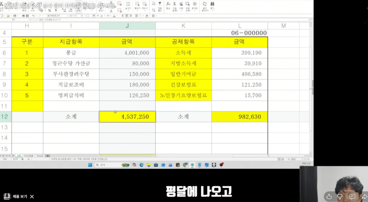This screenshot has width=368, height=202.
Task: Click the replace text icon
Action: pyautogui.click(x=205, y=4)
